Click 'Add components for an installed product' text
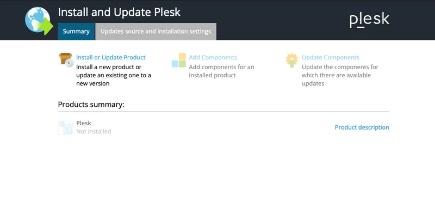This screenshot has height=220, width=435. click(x=221, y=71)
